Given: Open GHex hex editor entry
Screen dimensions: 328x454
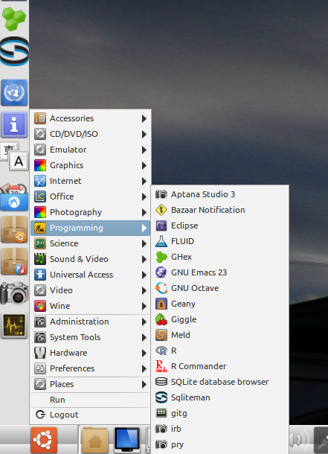Looking at the screenshot, I should coord(220,257).
